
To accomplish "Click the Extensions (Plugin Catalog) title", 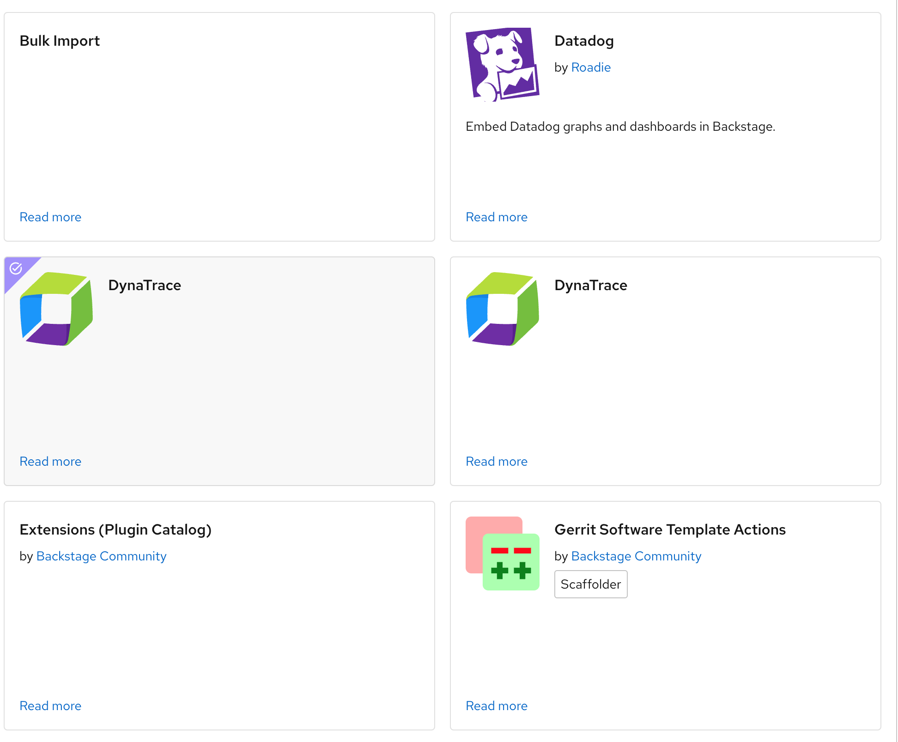I will click(x=115, y=530).
